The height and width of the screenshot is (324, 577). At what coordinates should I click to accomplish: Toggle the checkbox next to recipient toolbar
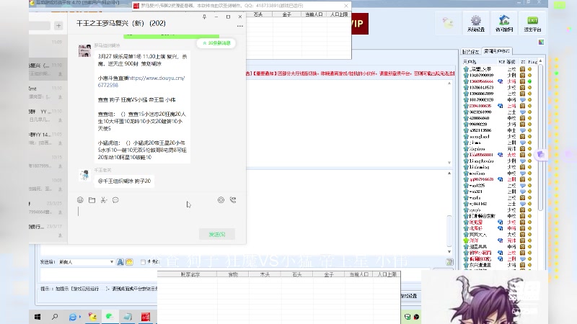pyautogui.click(x=143, y=262)
